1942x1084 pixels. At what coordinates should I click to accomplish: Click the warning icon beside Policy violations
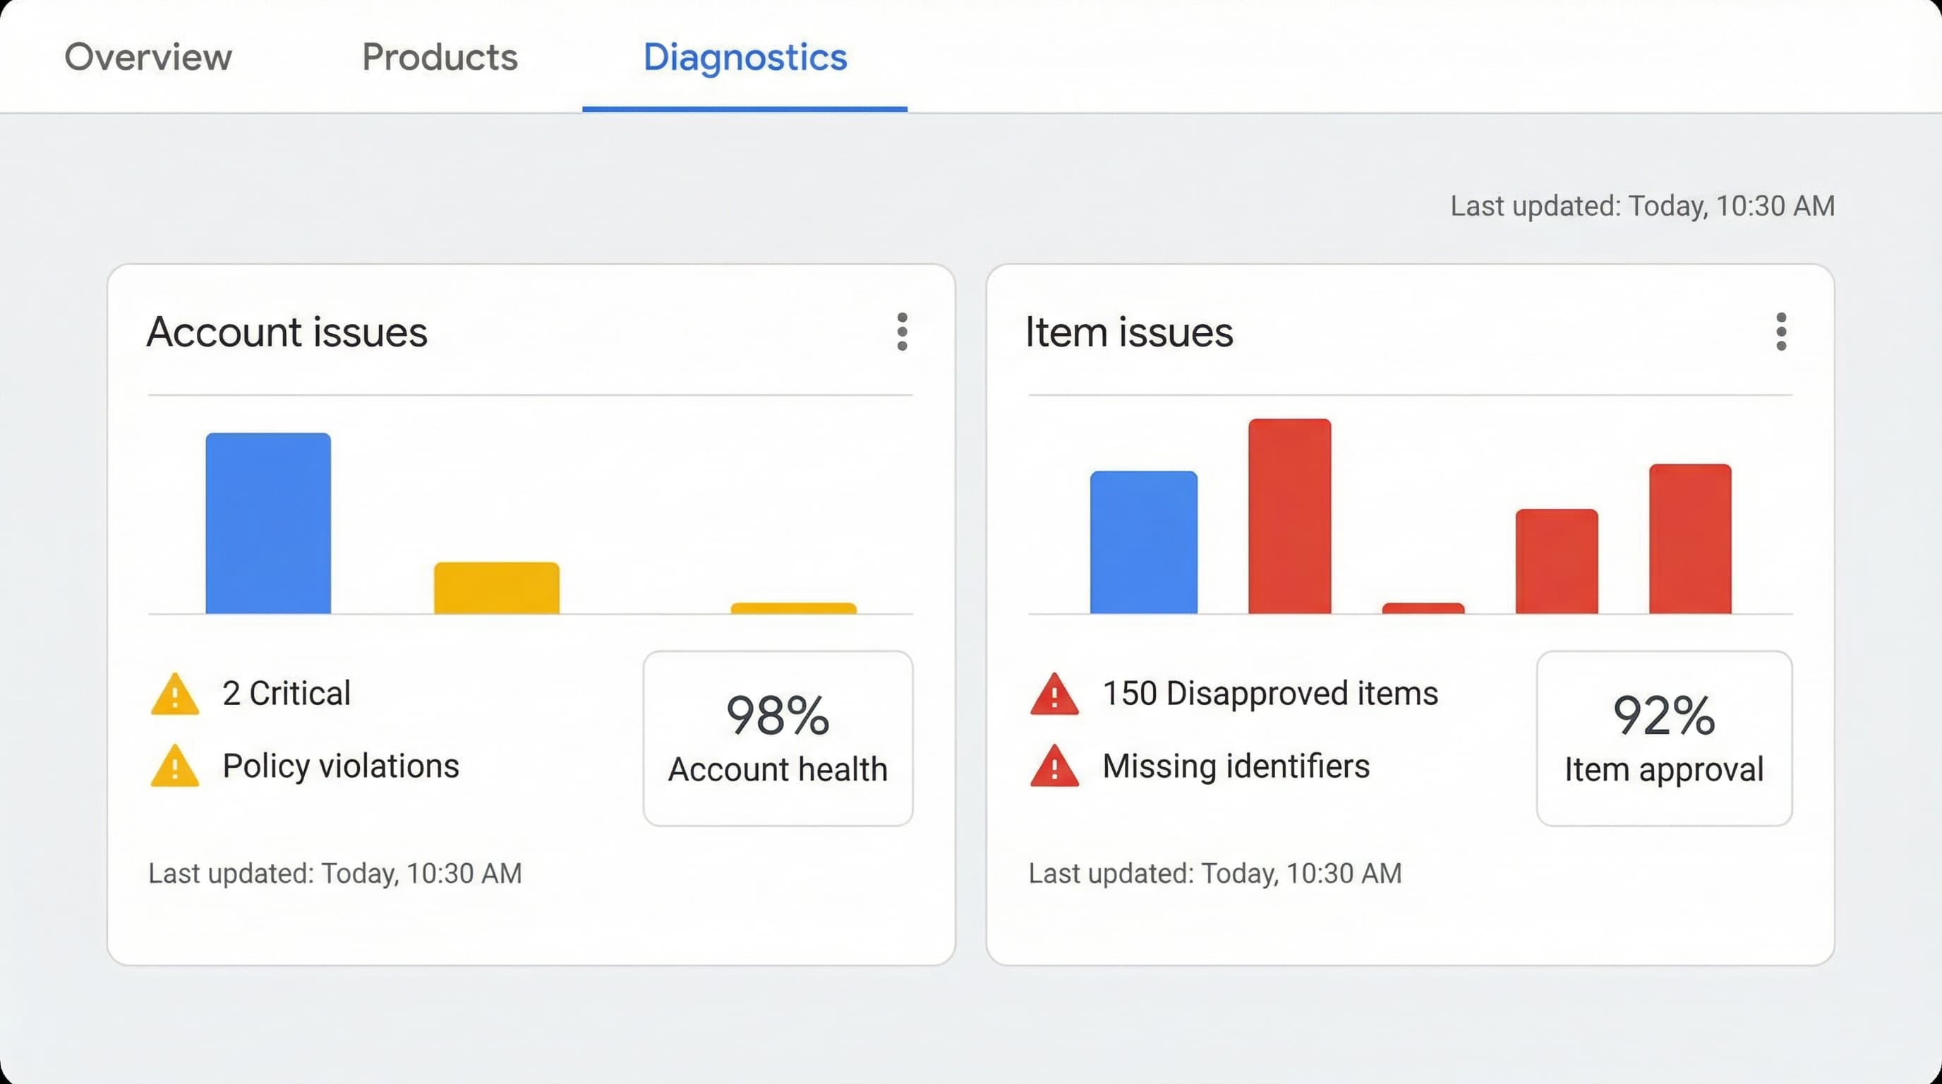pos(176,768)
